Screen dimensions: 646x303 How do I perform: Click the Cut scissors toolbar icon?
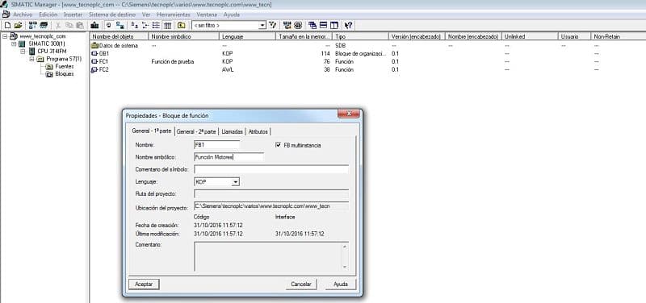pos(58,25)
